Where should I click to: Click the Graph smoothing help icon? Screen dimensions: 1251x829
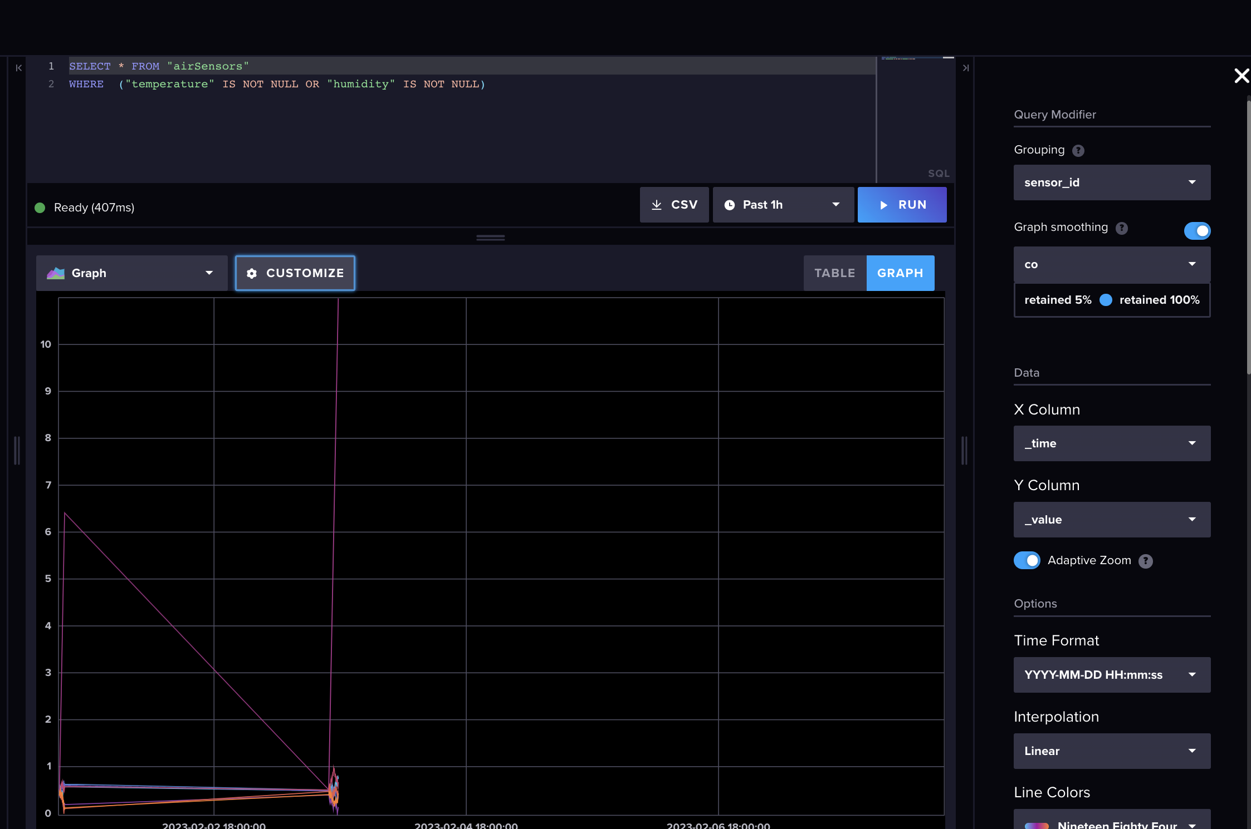point(1123,228)
